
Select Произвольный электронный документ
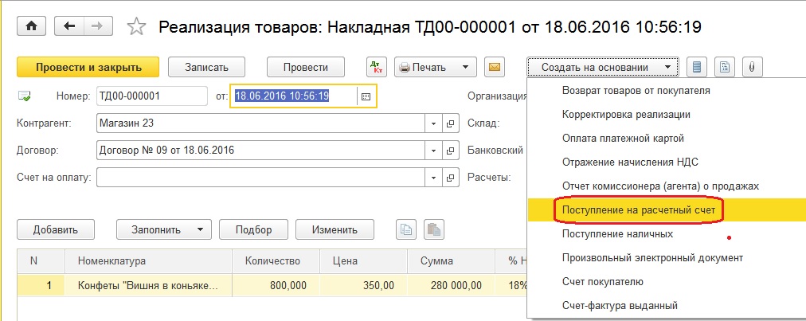coord(652,258)
